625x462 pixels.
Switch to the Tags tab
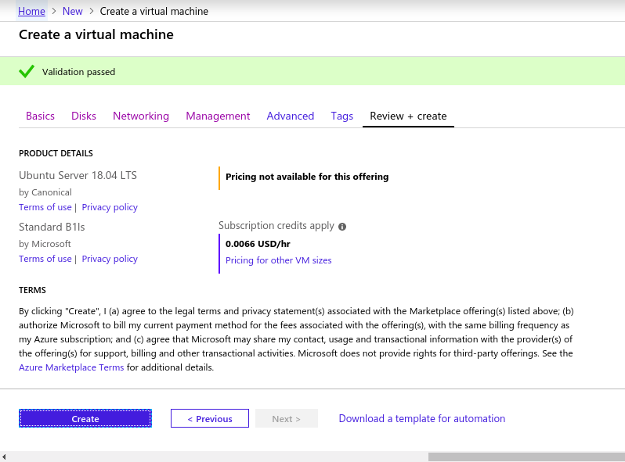tap(342, 116)
